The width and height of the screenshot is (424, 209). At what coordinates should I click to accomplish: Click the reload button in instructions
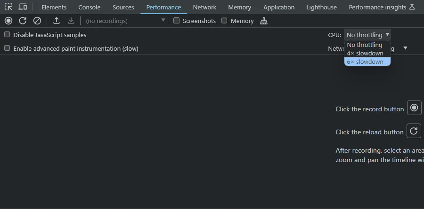tap(414, 131)
